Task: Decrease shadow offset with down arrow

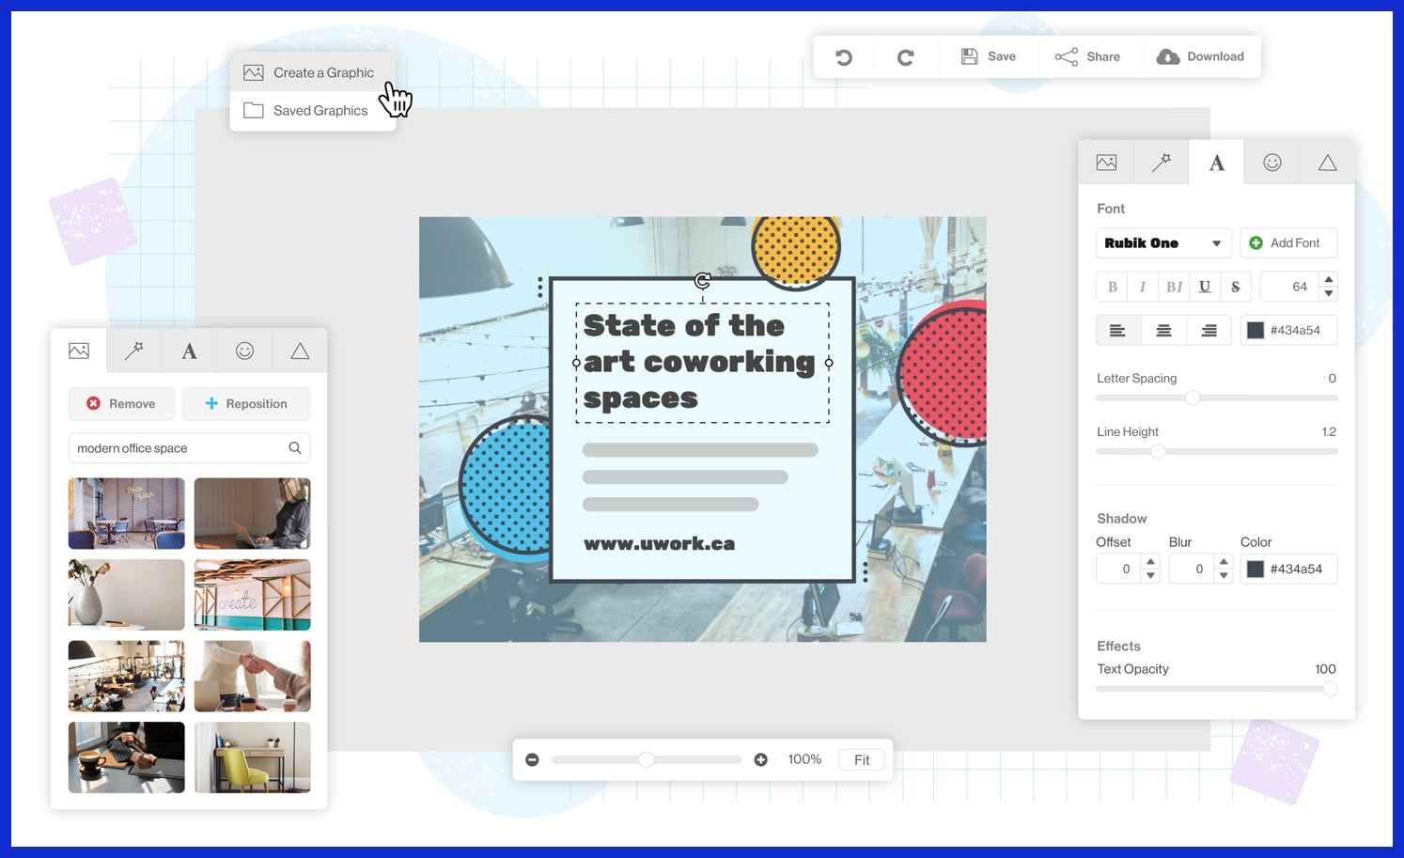Action: pos(1150,575)
